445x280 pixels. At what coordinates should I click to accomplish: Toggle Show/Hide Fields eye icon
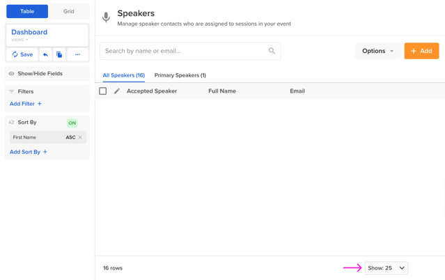point(11,73)
